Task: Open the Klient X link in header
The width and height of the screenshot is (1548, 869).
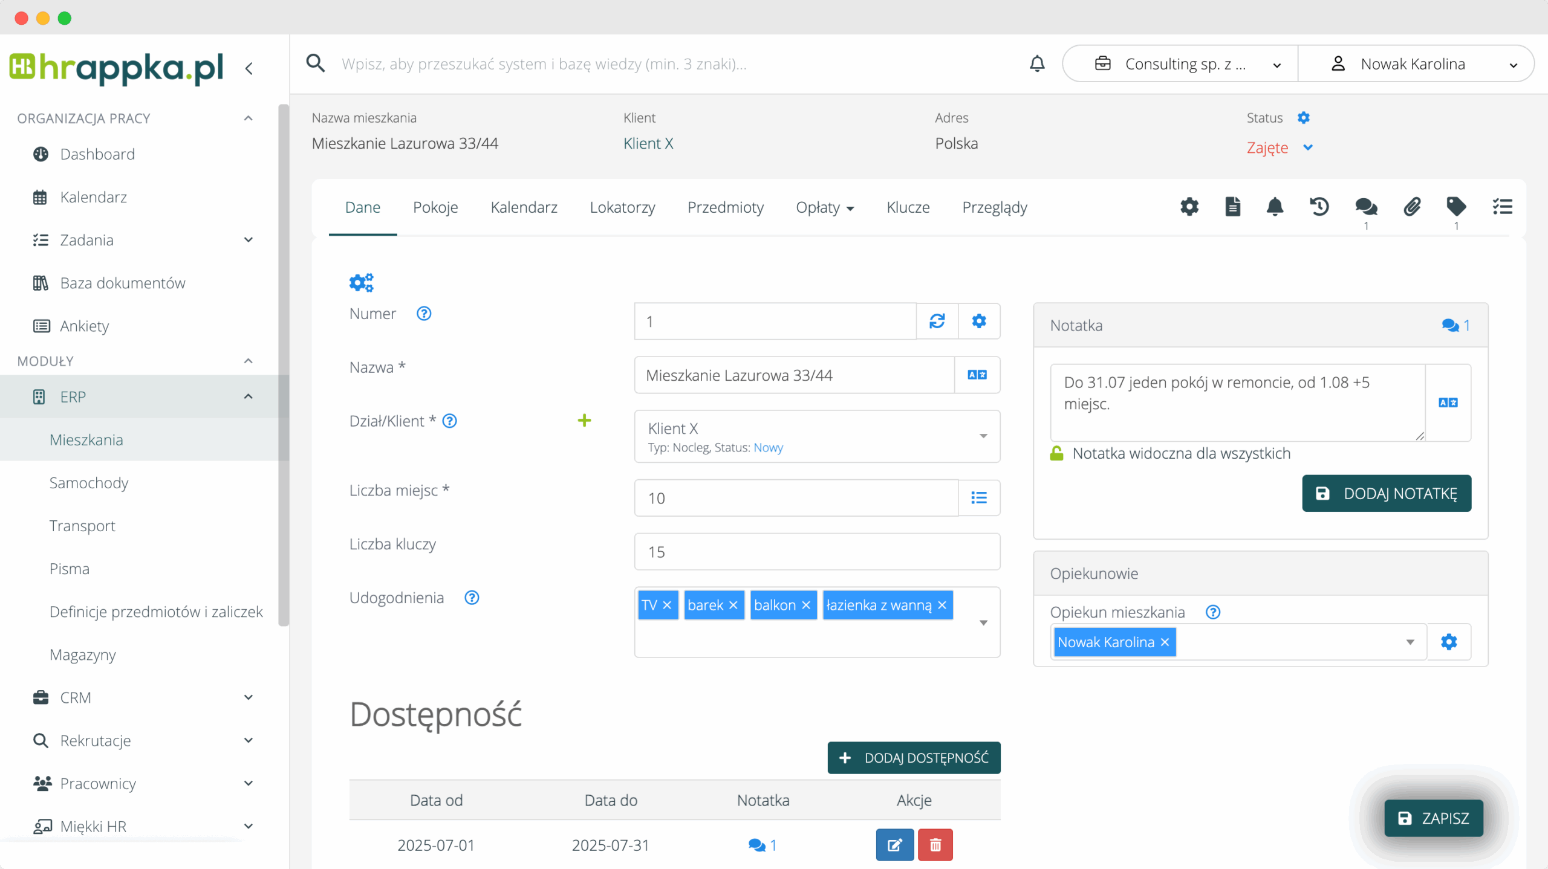Action: pos(648,144)
